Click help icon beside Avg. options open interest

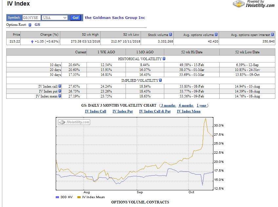click(x=272, y=35)
